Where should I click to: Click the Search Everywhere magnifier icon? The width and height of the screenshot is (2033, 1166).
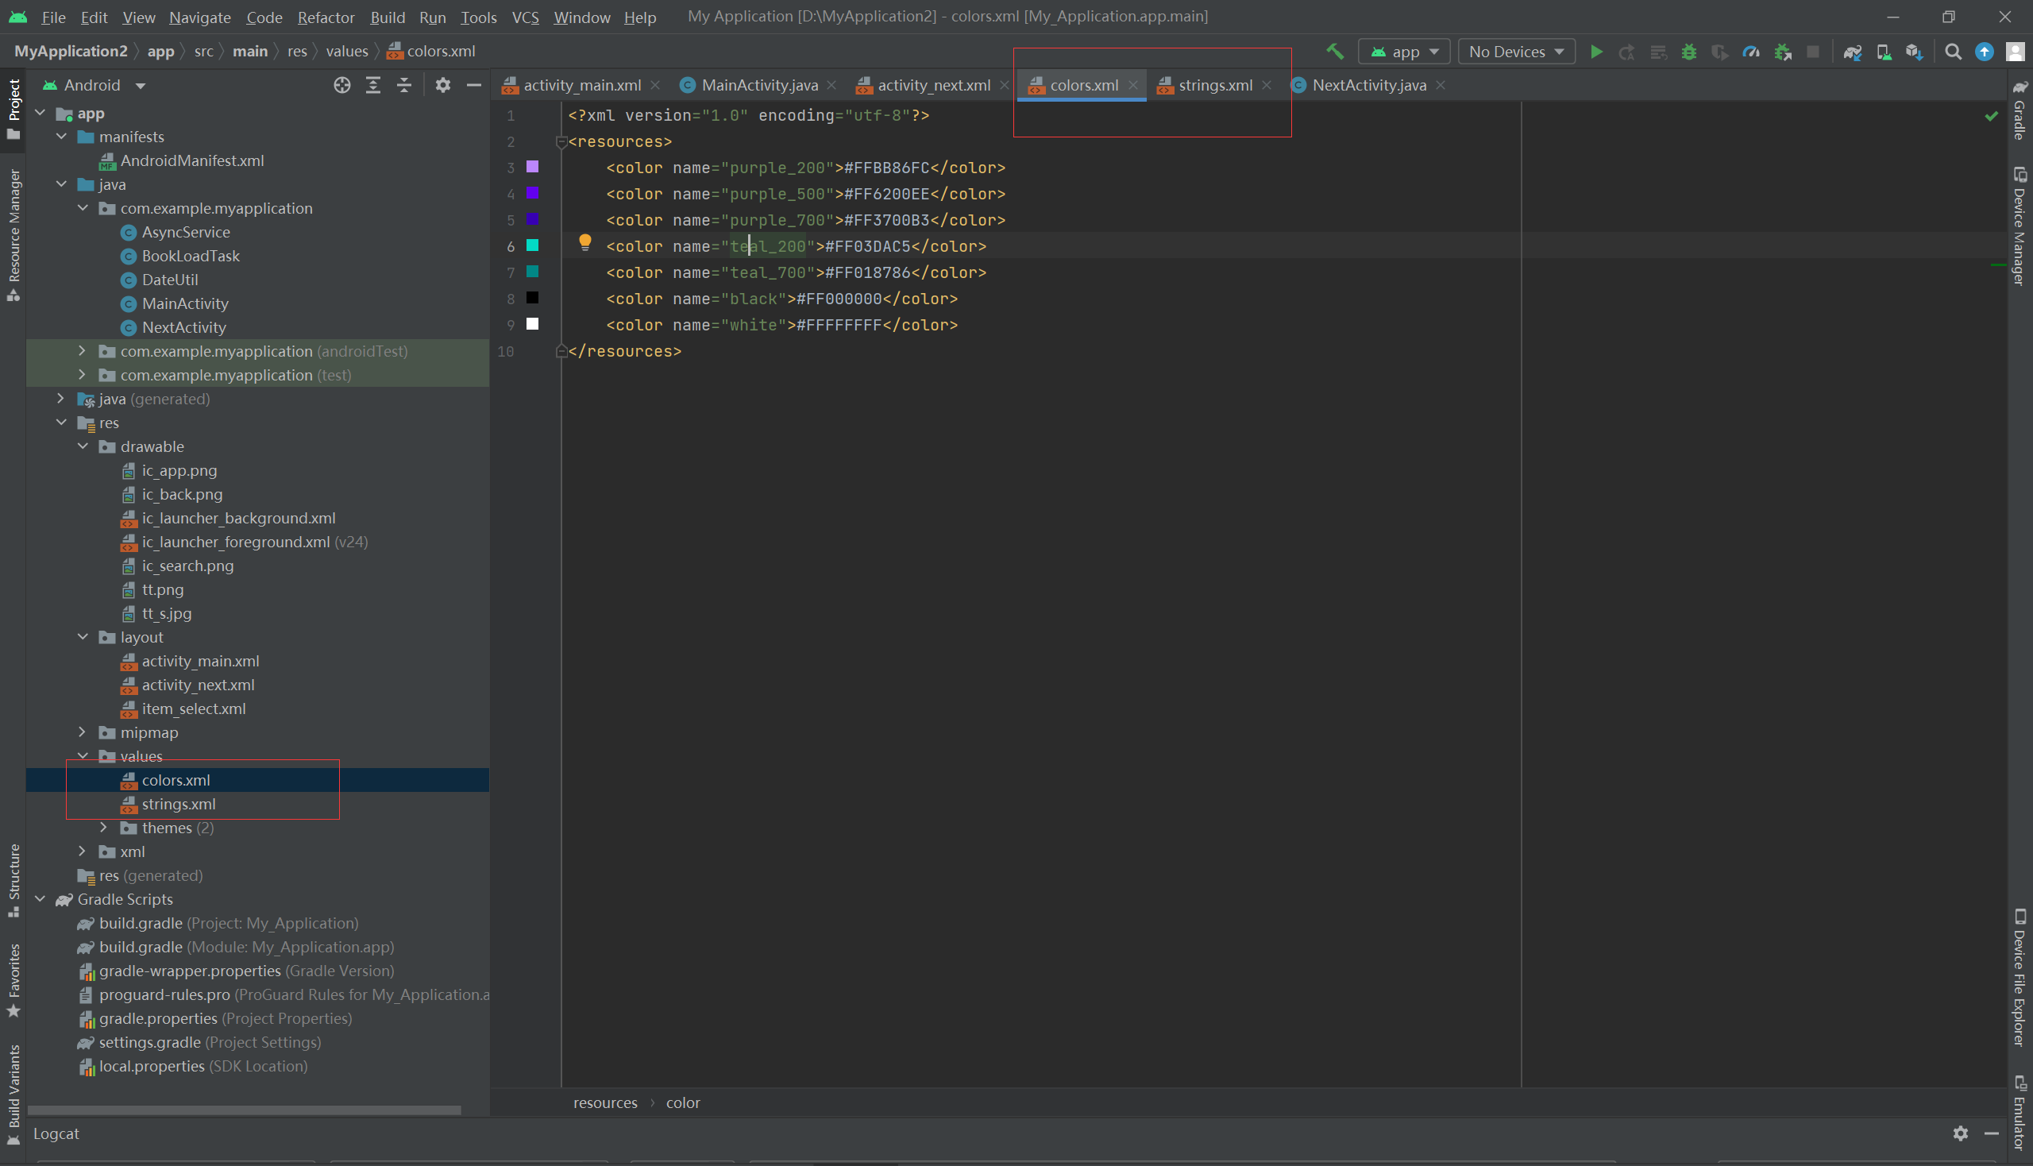(x=1953, y=52)
